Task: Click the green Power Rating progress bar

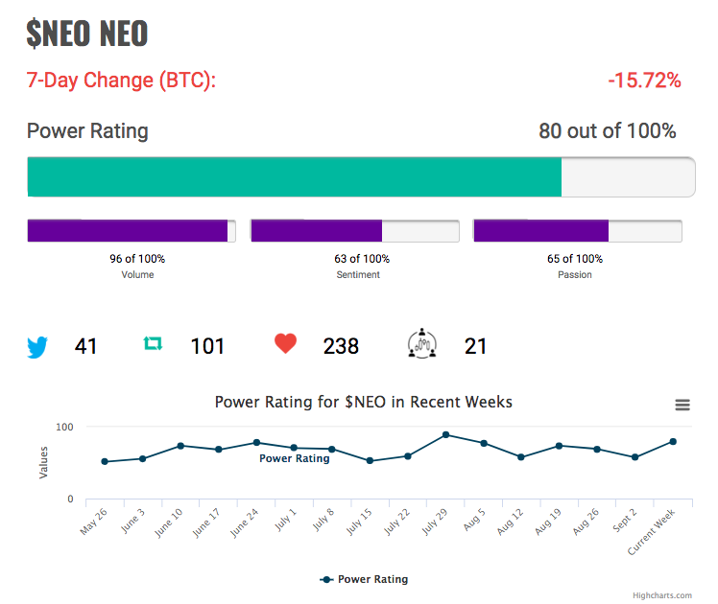Action: [361, 177]
